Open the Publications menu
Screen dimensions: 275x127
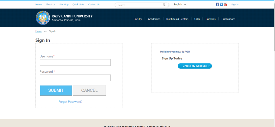tap(228, 19)
